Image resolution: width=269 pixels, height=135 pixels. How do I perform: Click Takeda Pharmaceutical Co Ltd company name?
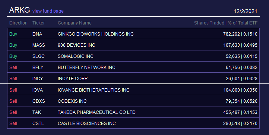(x=96, y=112)
